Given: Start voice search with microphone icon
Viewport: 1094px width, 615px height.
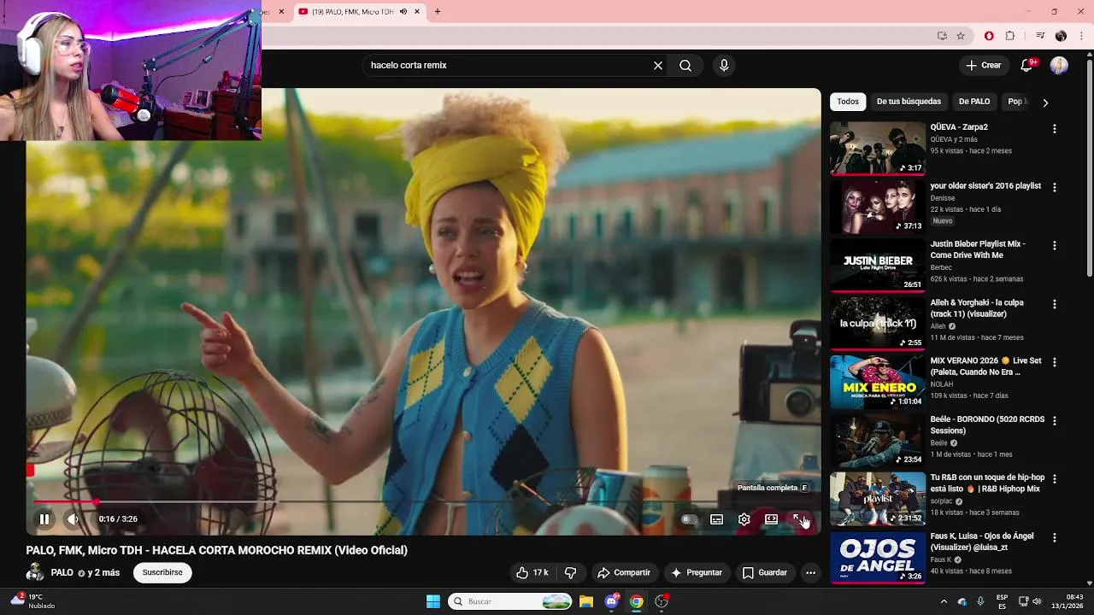Looking at the screenshot, I should pos(724,65).
